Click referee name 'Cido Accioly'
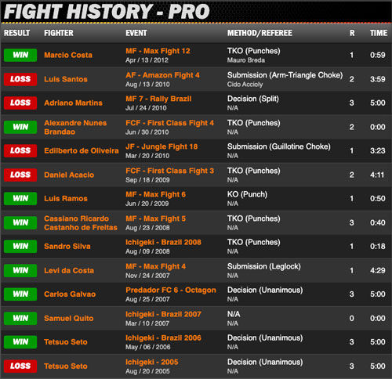This screenshot has width=392, height=379. coord(245,85)
